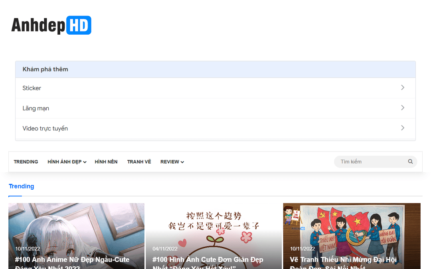
Task: Open '#100 Ảnh Anime Nữ Đẹp Ngầu-Cute' article title
Action: click(x=72, y=263)
